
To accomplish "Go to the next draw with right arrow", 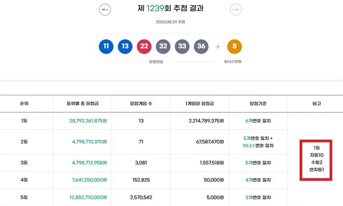I will (x=236, y=10).
